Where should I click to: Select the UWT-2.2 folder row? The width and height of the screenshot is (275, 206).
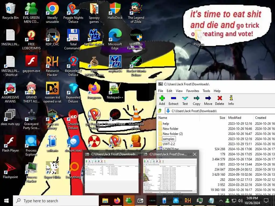(216, 144)
